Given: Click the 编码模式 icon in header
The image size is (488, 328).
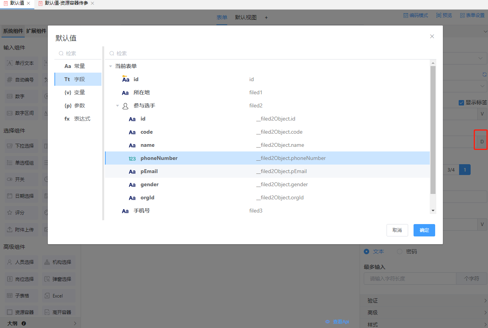Looking at the screenshot, I should point(406,15).
